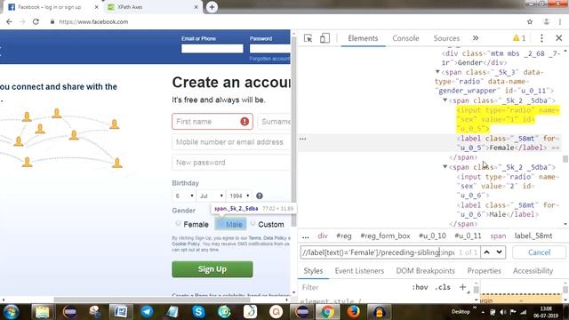Reload the Facebook page

click(x=36, y=21)
